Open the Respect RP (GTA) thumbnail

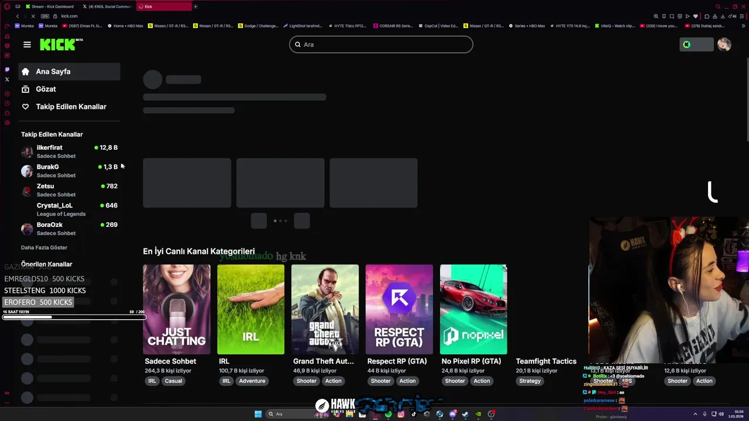click(399, 309)
